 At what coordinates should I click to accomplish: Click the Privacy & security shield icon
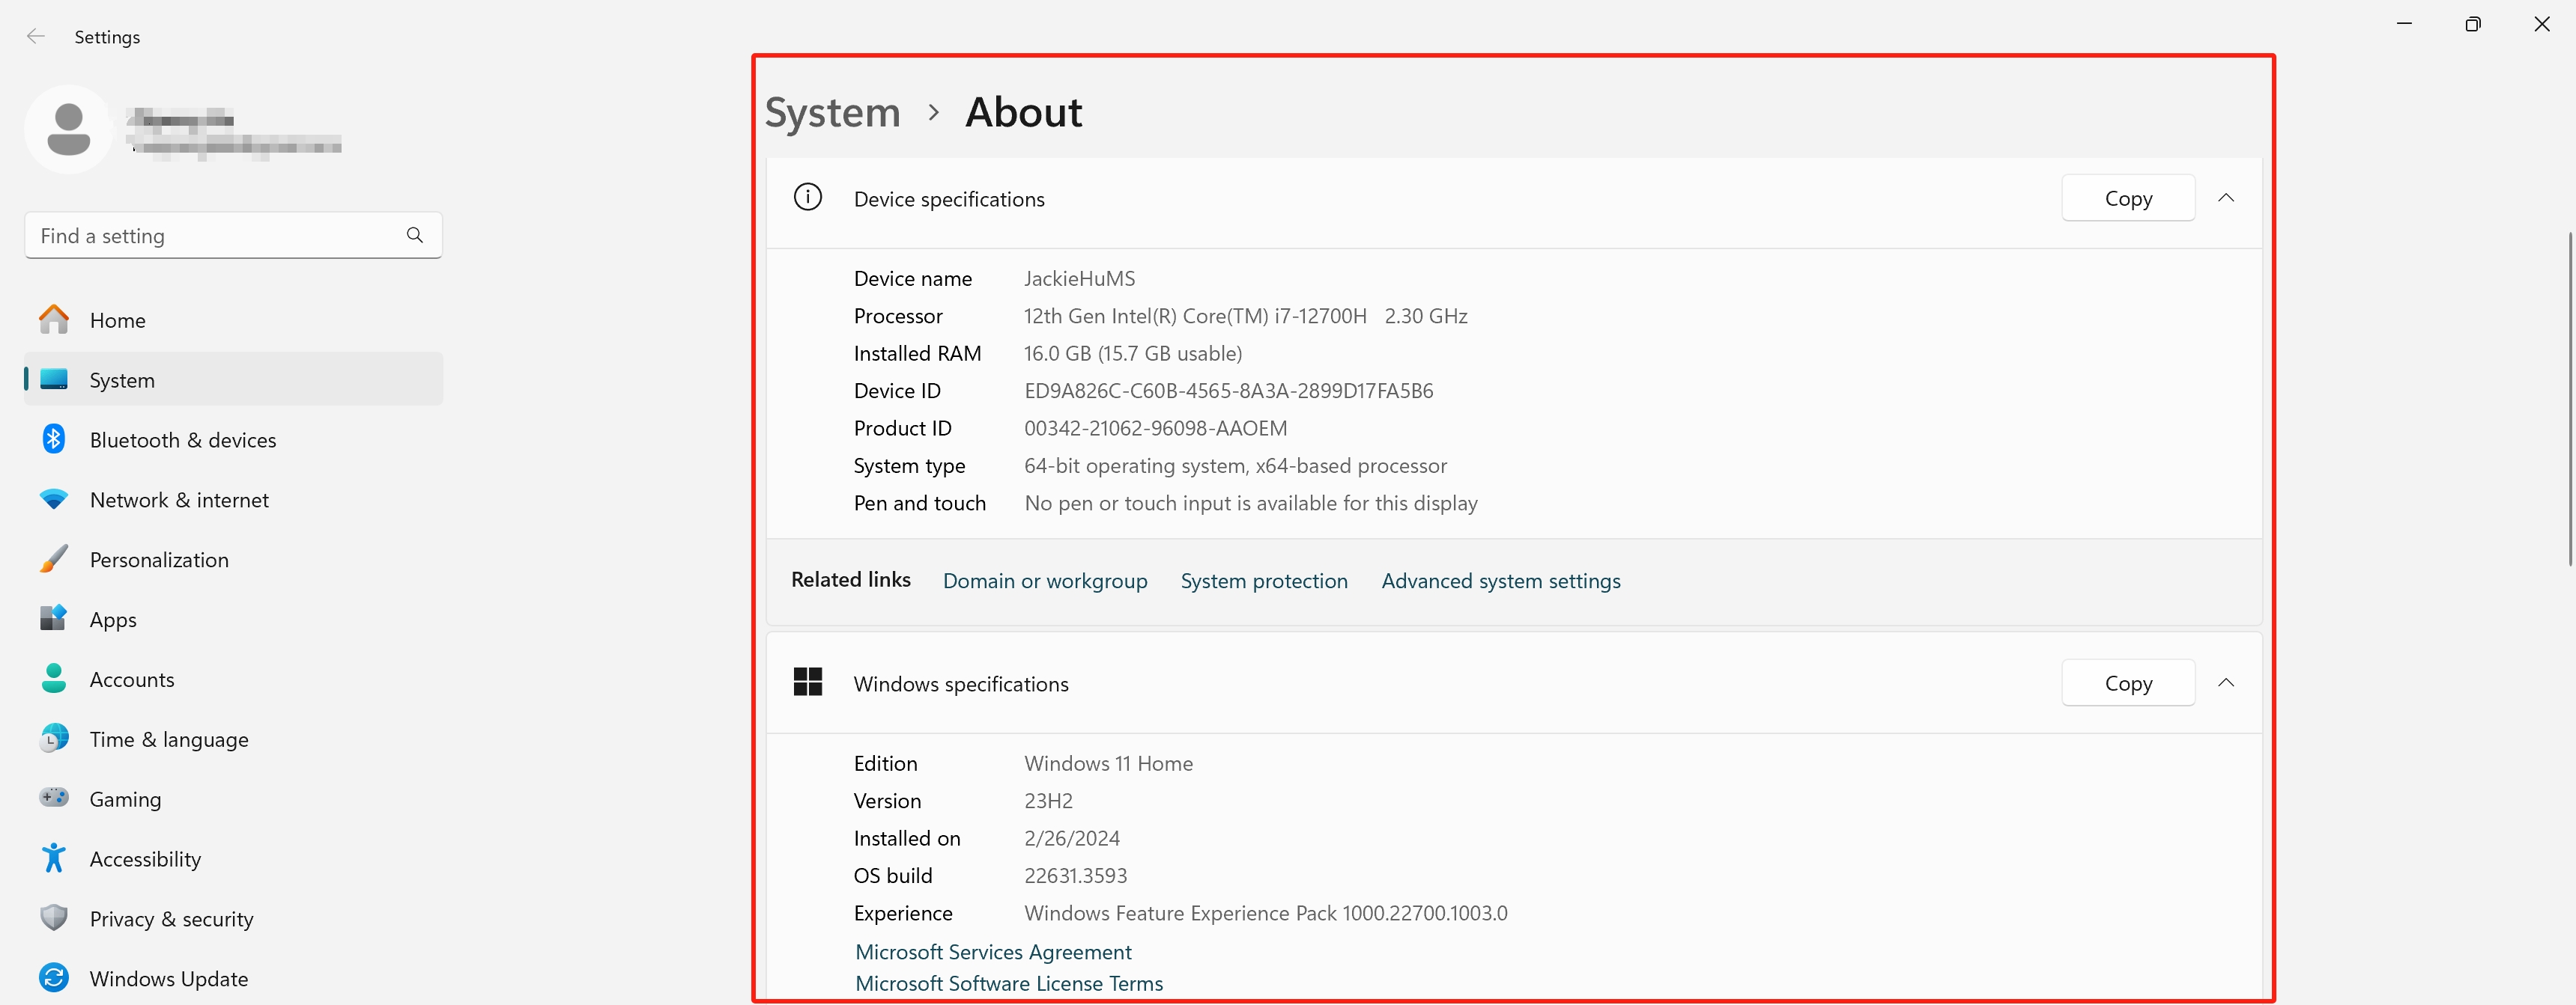(x=54, y=918)
